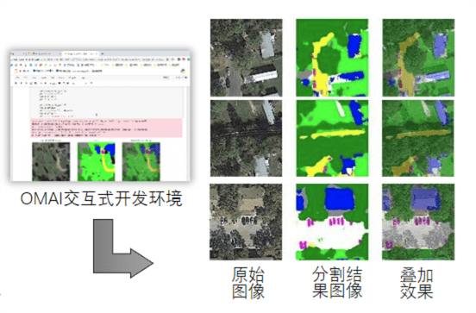Select the notebook's overlay output thumbnail
The width and height of the screenshot is (476, 313).
[141, 161]
